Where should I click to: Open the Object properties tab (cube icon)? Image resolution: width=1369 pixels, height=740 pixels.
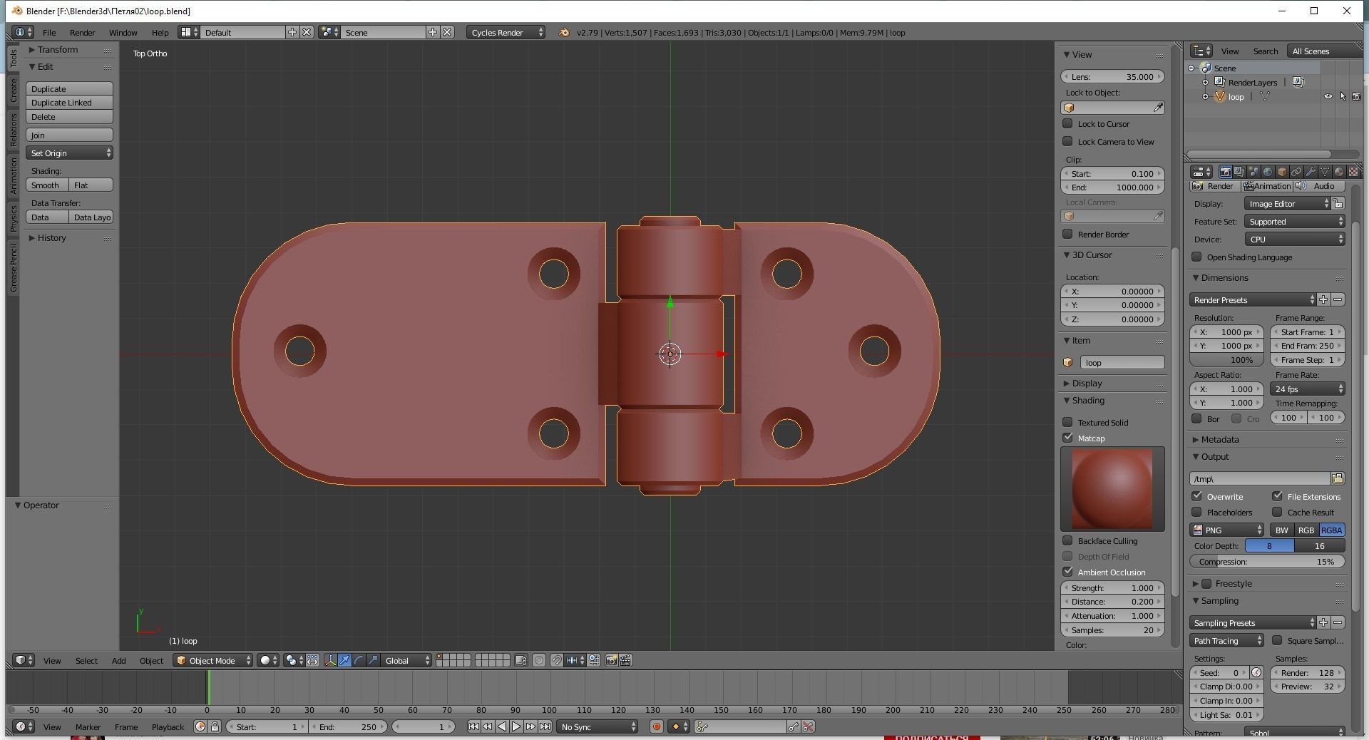(1282, 172)
